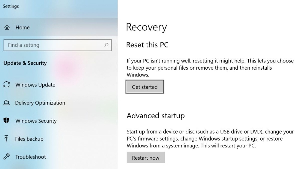Go to Windows Security section
This screenshot has height=169, width=300.
(x=36, y=121)
